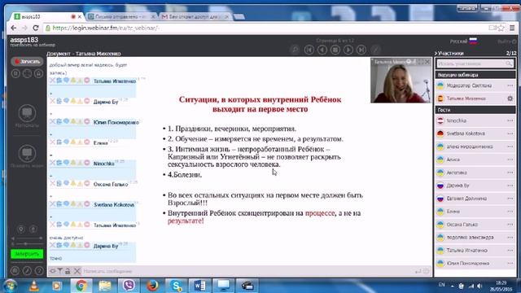Click the Выйти logout link
This screenshot has width=521, height=293.
click(506, 42)
